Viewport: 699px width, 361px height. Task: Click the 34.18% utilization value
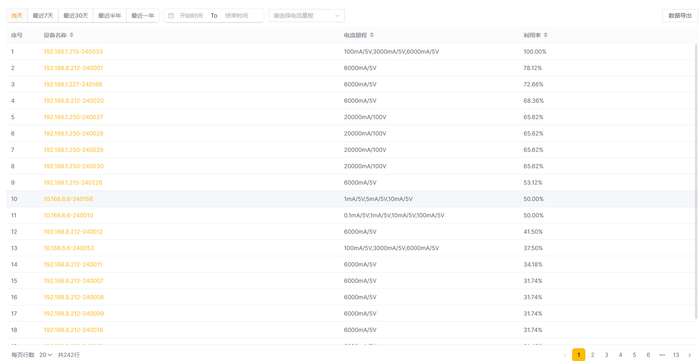[533, 264]
